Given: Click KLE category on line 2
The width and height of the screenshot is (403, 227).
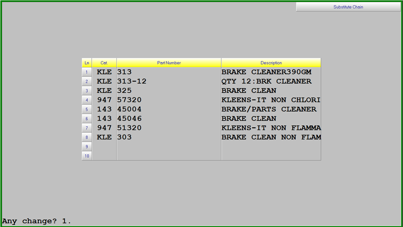Looking at the screenshot, I should point(104,81).
